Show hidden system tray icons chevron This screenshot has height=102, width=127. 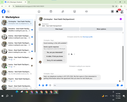[111, 96]
